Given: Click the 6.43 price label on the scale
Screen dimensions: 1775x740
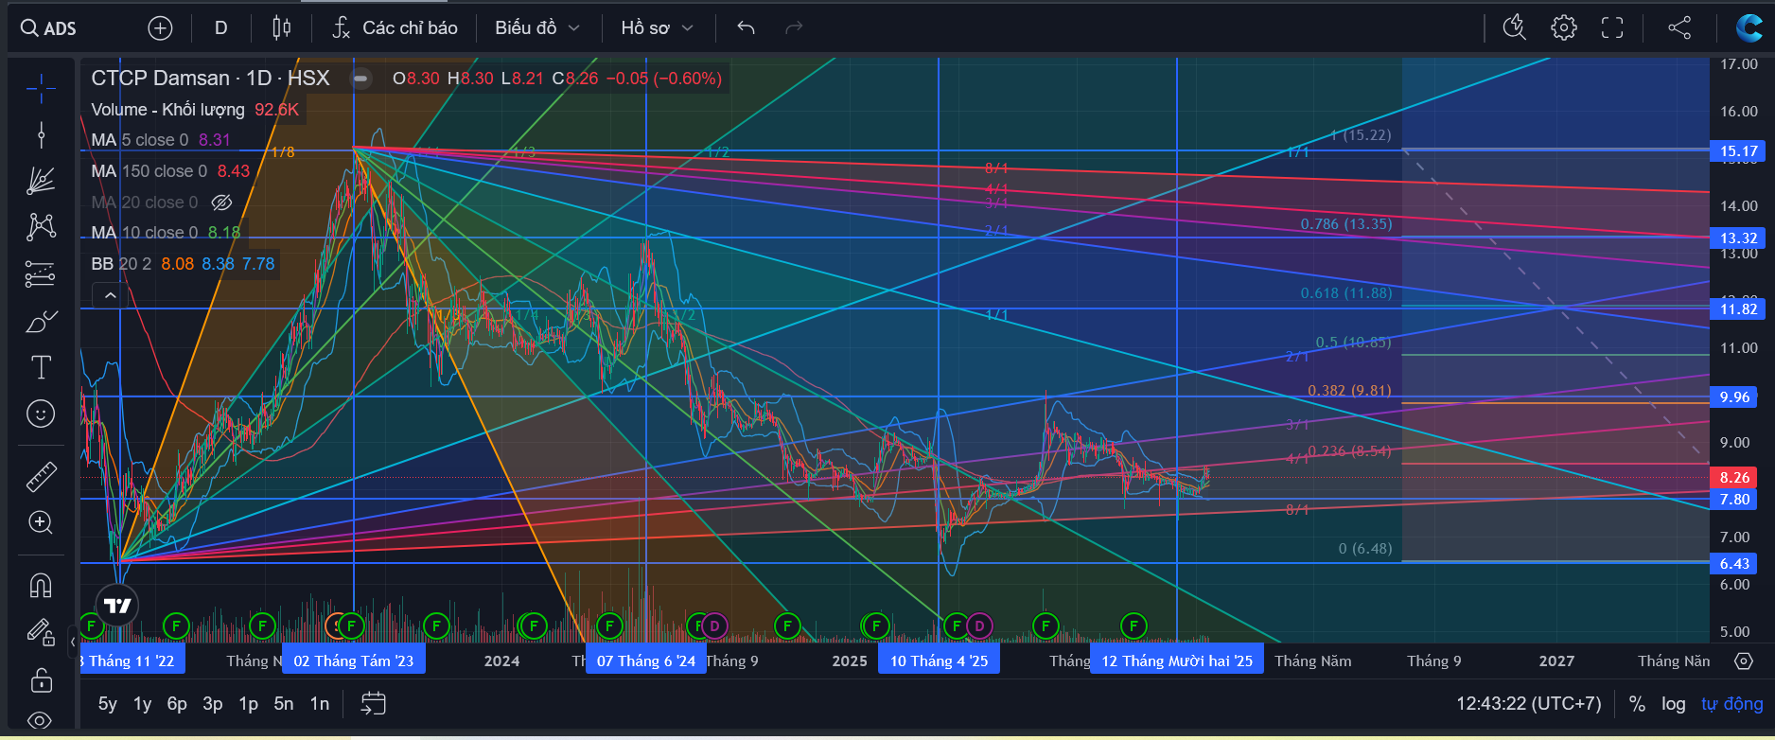Looking at the screenshot, I should (x=1735, y=563).
